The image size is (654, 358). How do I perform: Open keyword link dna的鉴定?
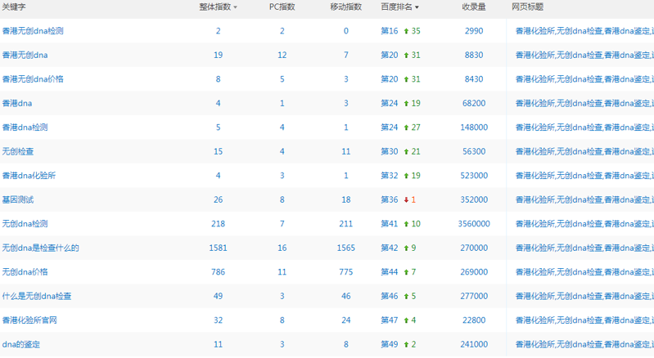pos(20,345)
